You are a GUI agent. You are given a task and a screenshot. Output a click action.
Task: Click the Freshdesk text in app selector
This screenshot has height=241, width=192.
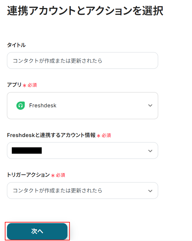pos(43,105)
